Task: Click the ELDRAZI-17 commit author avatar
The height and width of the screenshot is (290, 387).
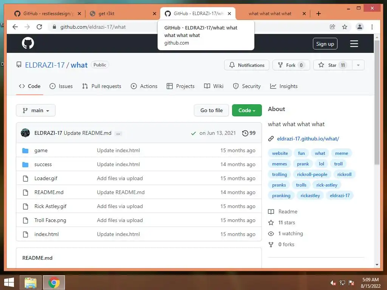Action: pyautogui.click(x=25, y=133)
